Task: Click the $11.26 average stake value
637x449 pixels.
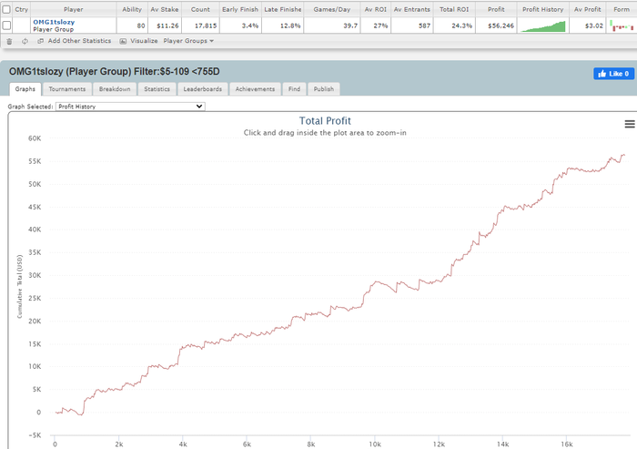Action: coord(167,26)
